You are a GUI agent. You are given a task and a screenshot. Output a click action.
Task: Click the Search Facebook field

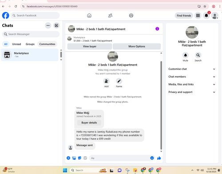click(x=35, y=15)
